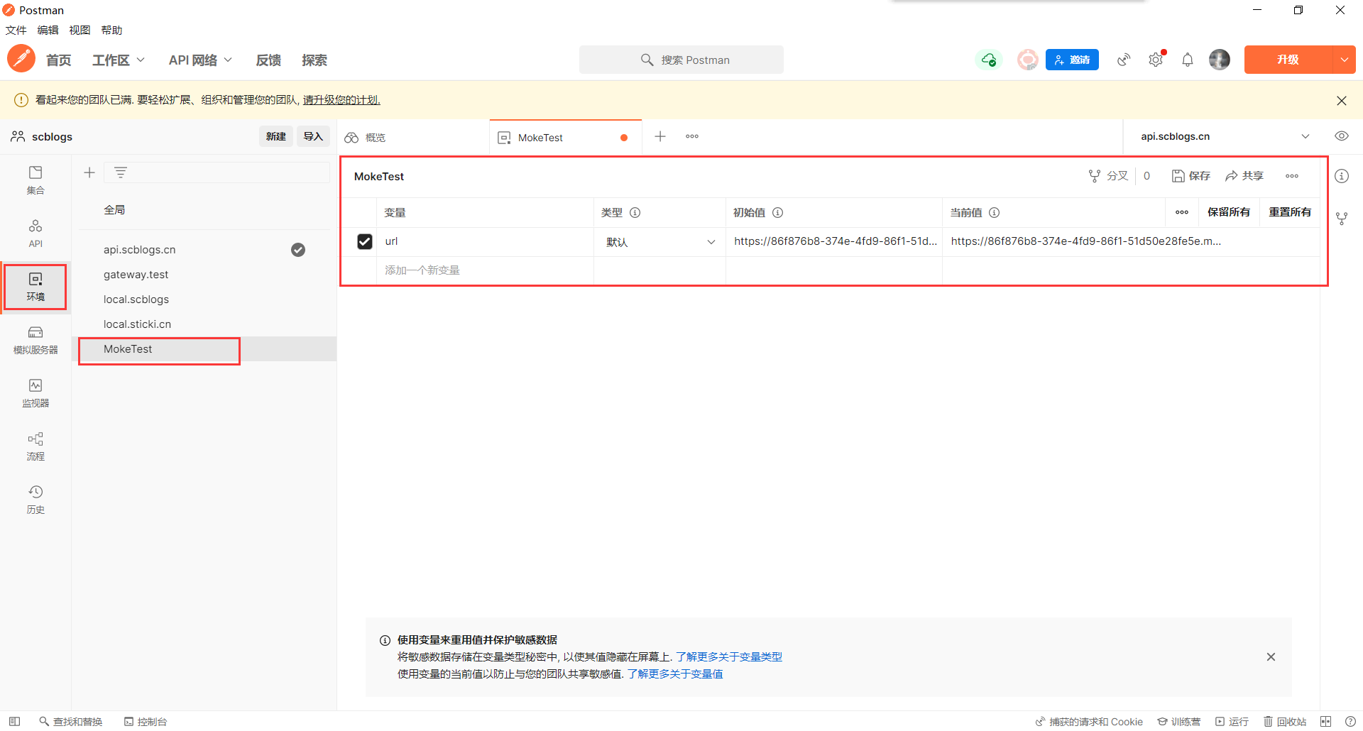The image size is (1363, 731).
Task: Toggle active state of api.scblogs.cn environment
Action: pyautogui.click(x=298, y=250)
